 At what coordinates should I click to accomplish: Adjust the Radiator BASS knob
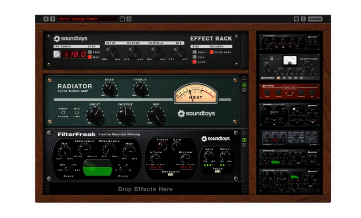click(x=110, y=89)
